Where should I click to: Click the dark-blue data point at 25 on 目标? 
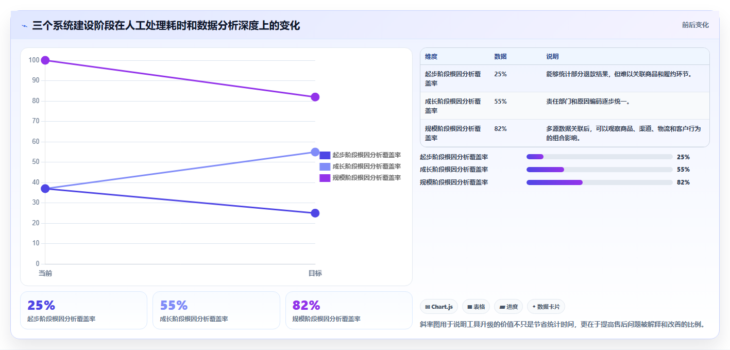(315, 213)
